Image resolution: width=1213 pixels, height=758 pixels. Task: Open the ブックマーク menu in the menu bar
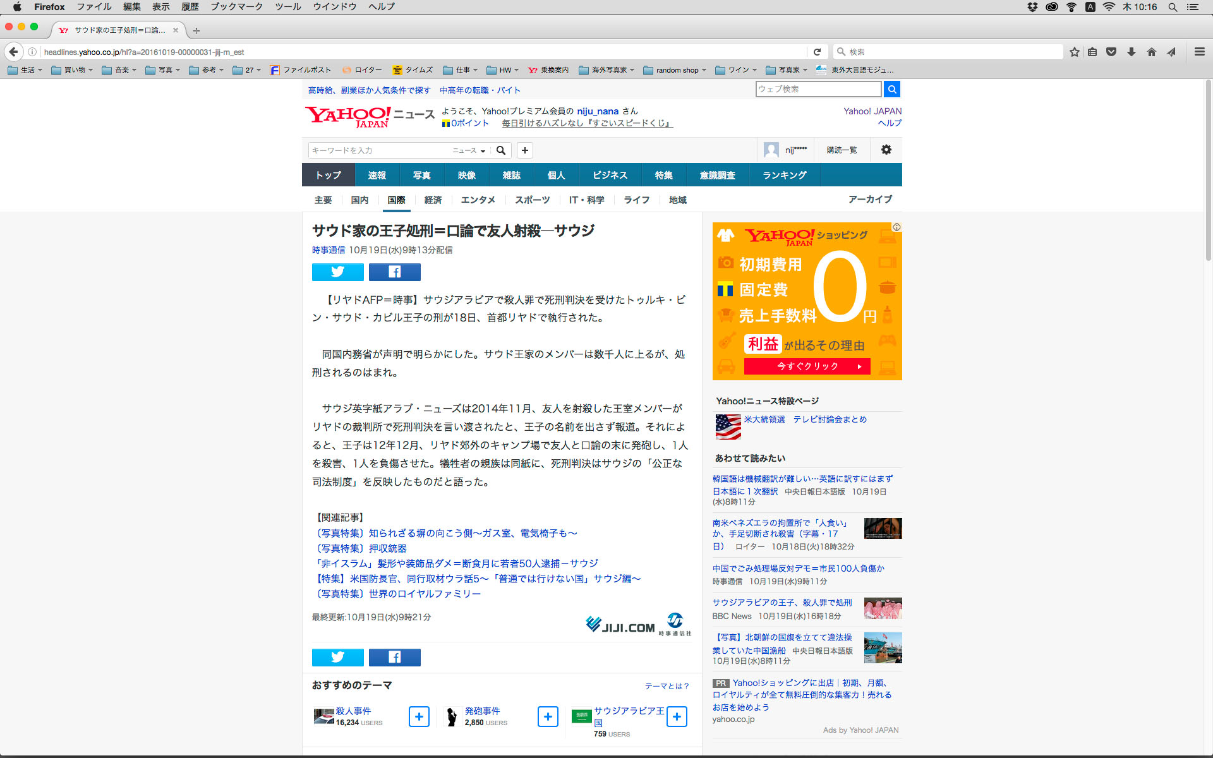[x=236, y=6]
